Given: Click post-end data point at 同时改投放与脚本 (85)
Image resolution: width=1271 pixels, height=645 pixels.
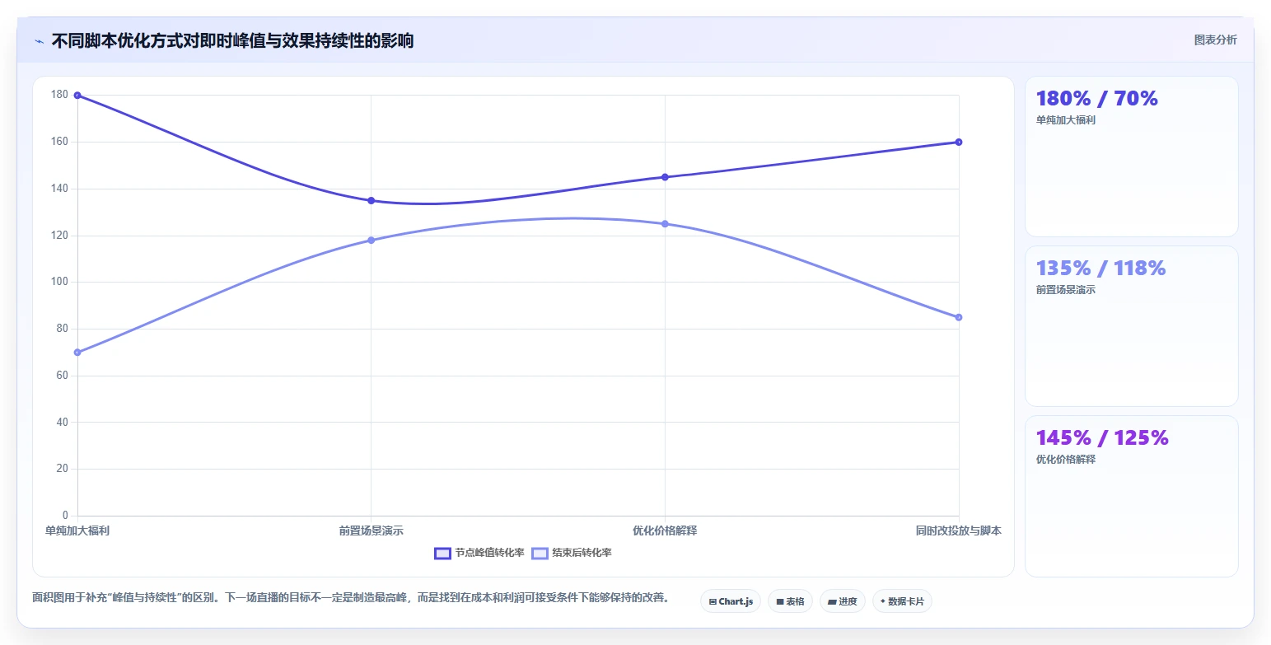Looking at the screenshot, I should 959,317.
